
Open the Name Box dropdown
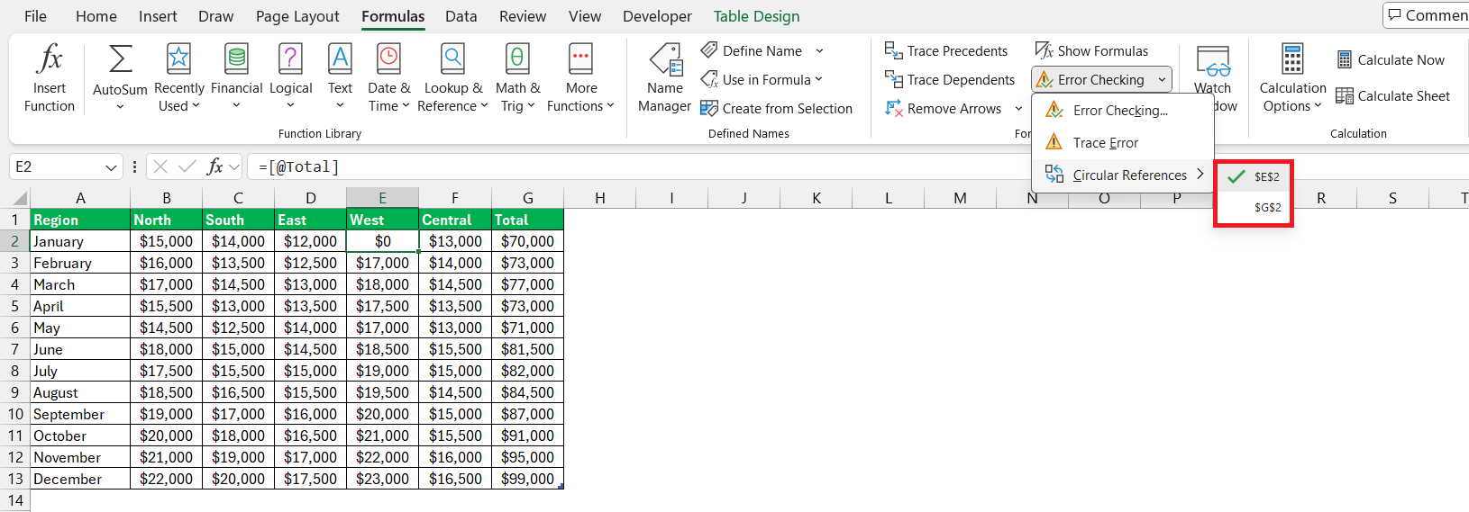[111, 167]
